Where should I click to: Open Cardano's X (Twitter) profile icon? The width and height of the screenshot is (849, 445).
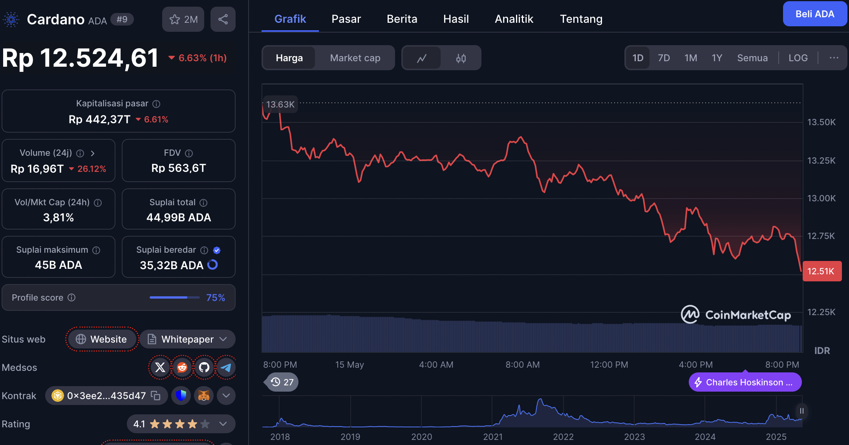pyautogui.click(x=160, y=367)
